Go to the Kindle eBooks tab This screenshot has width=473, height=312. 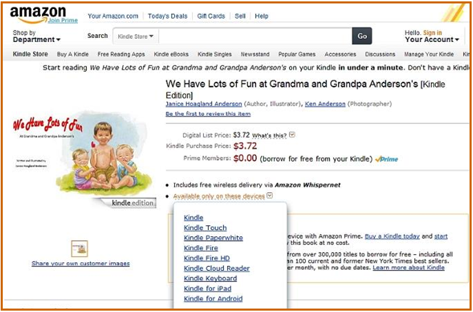171,54
